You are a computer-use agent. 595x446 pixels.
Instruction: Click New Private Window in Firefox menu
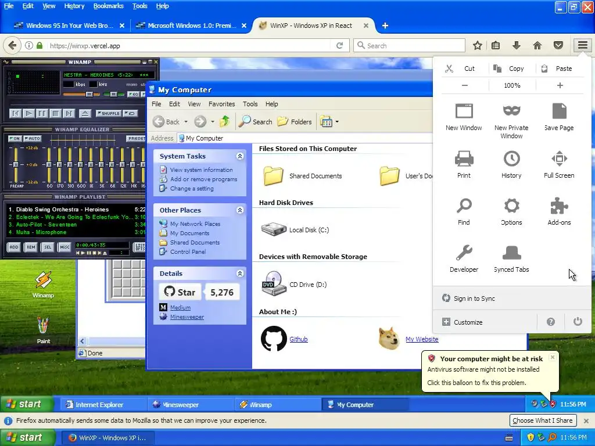pos(511,121)
